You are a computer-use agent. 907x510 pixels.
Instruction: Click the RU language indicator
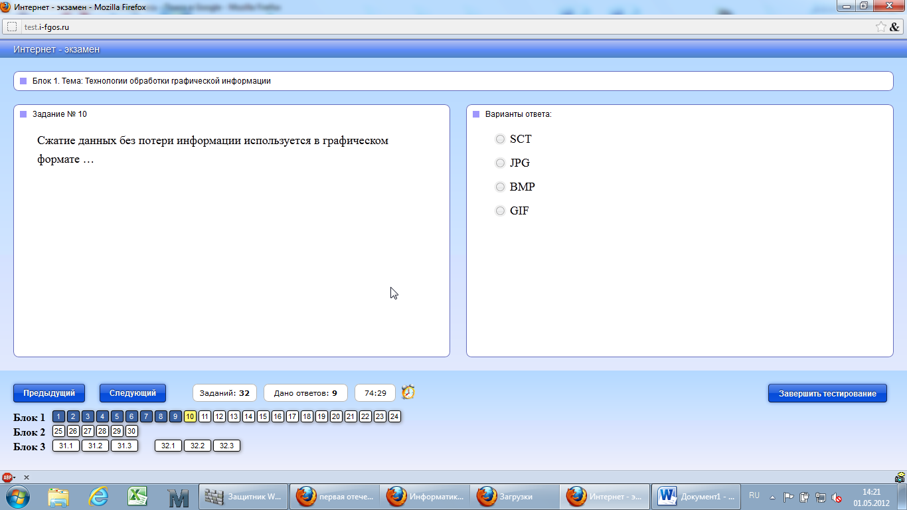[x=754, y=495]
